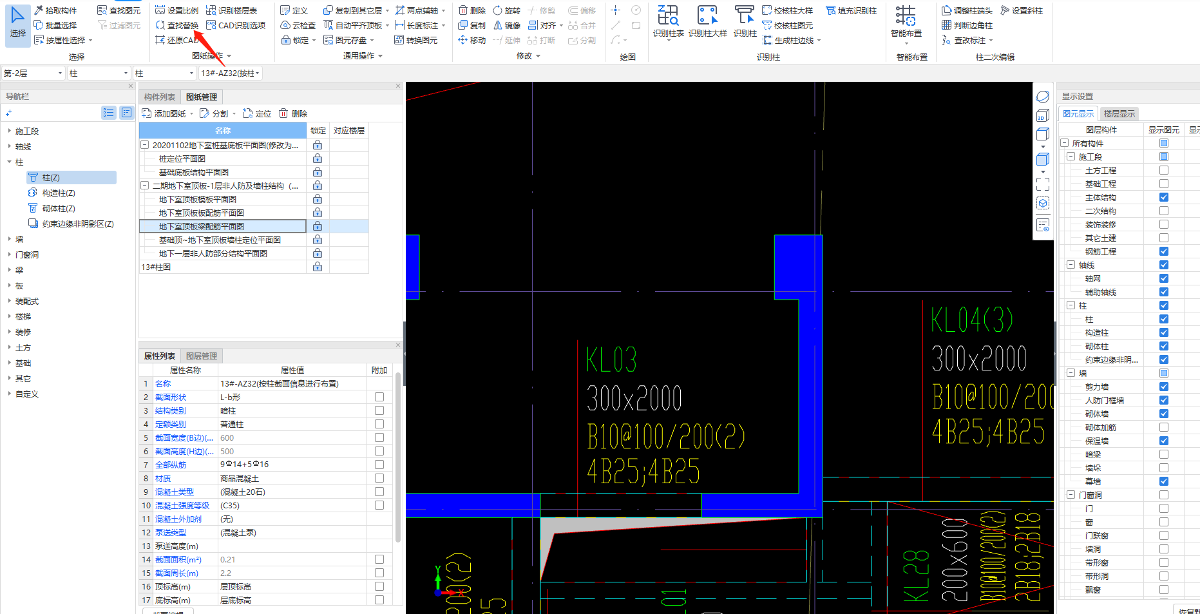Switch to 图纸管理 tab
This screenshot has width=1200, height=614.
202,97
